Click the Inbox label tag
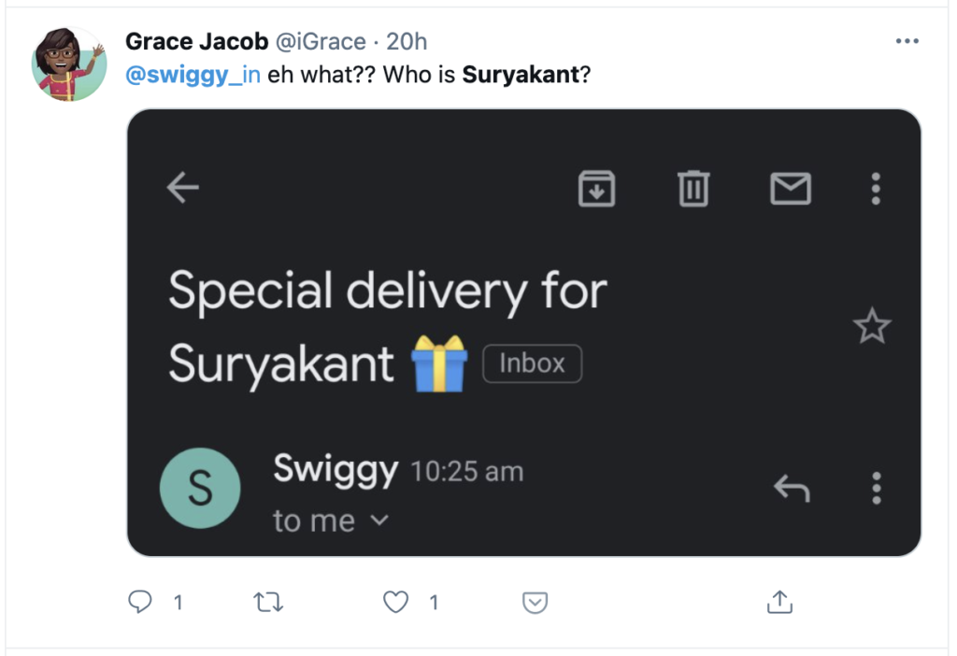The width and height of the screenshot is (957, 656). point(532,364)
